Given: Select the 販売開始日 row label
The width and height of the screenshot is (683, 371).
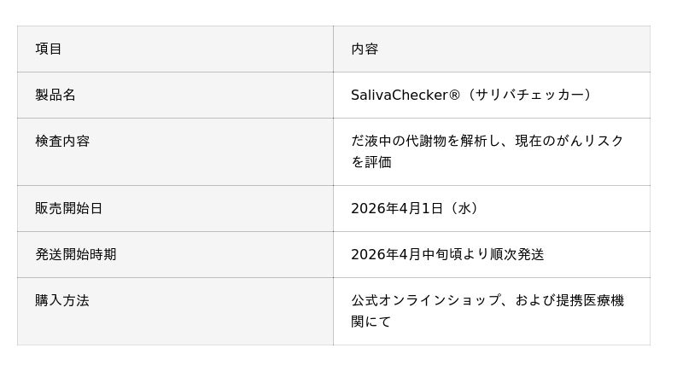Looking at the screenshot, I should click(69, 209).
